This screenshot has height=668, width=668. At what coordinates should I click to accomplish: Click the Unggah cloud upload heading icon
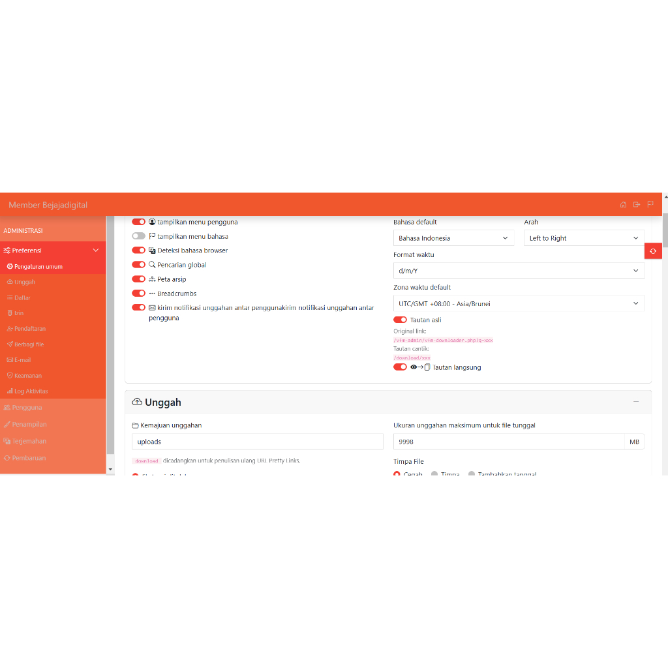pyautogui.click(x=137, y=402)
